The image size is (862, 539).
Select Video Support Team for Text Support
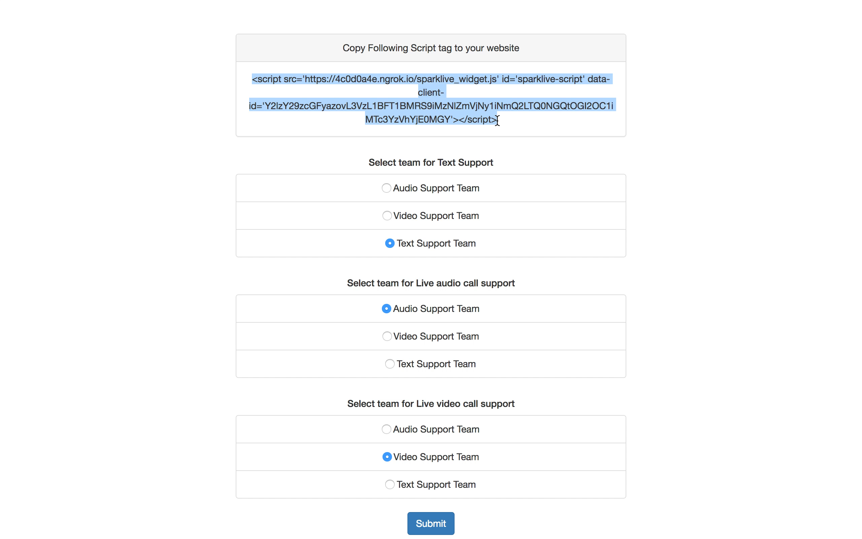point(387,216)
